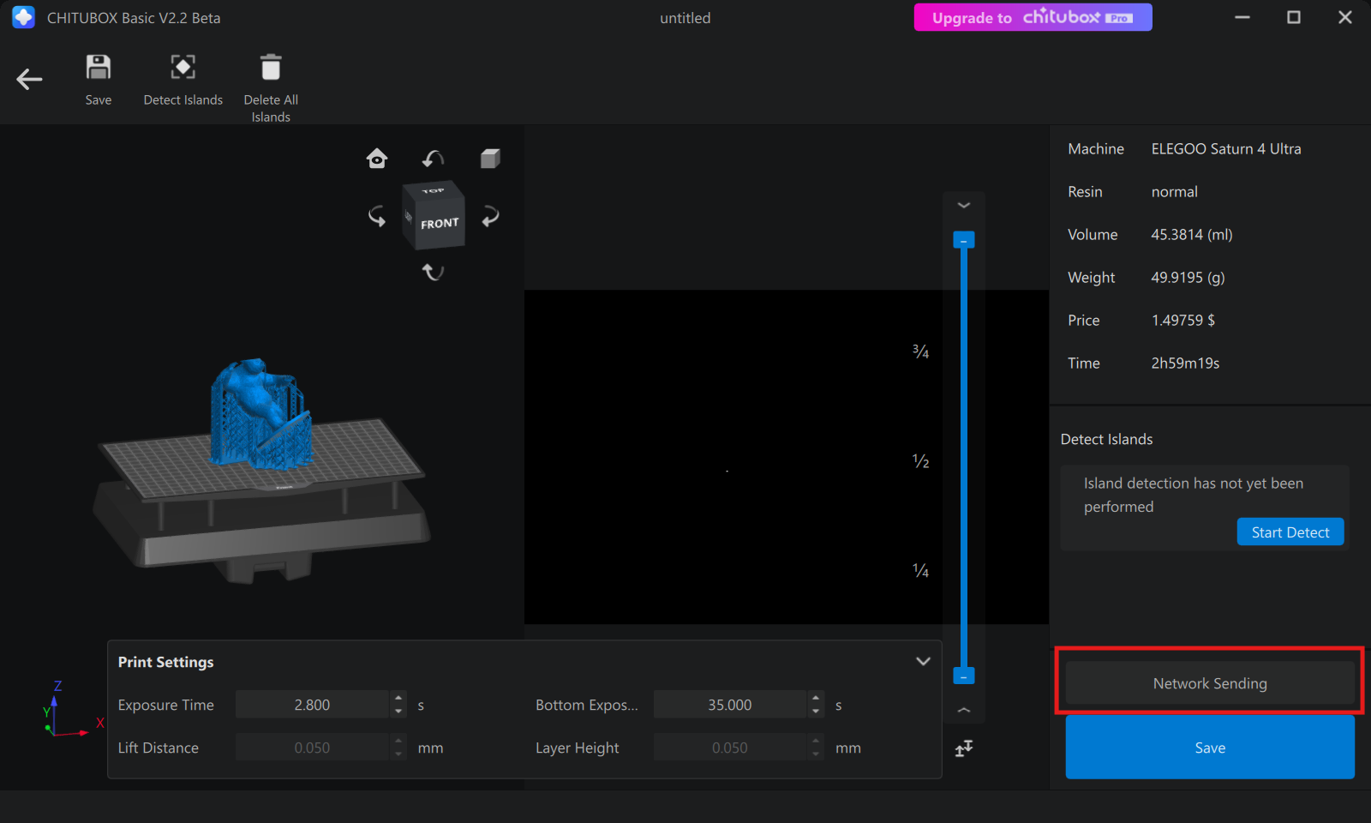1371x823 pixels.
Task: Rotate view left with curved arrow
Action: (377, 216)
